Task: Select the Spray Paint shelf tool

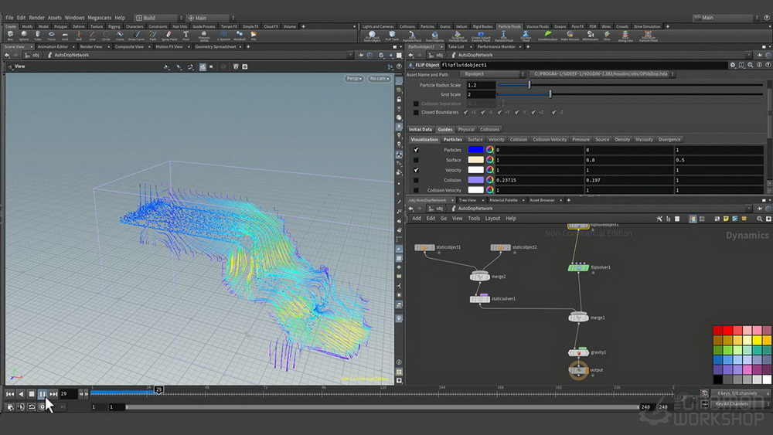Action: click(x=169, y=36)
